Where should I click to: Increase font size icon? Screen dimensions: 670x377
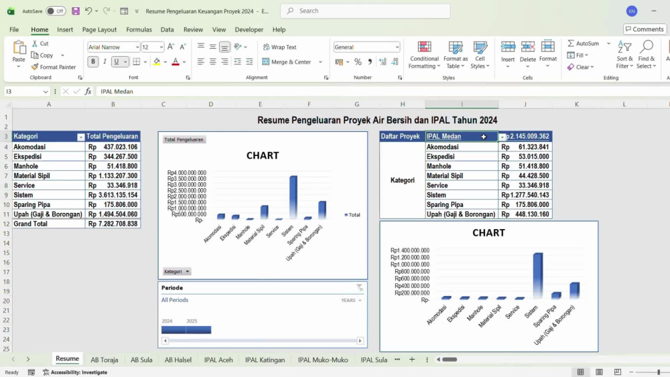point(170,47)
